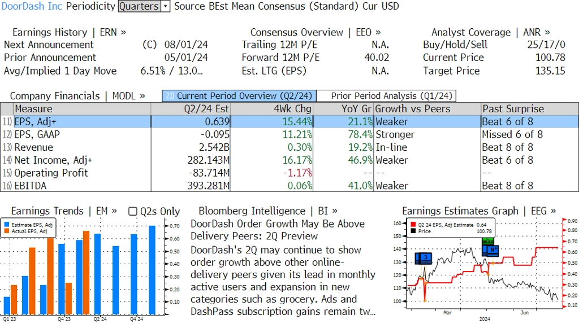Click Revenue estimate value 2.542B
This screenshot has height=324, width=579.
pos(214,147)
